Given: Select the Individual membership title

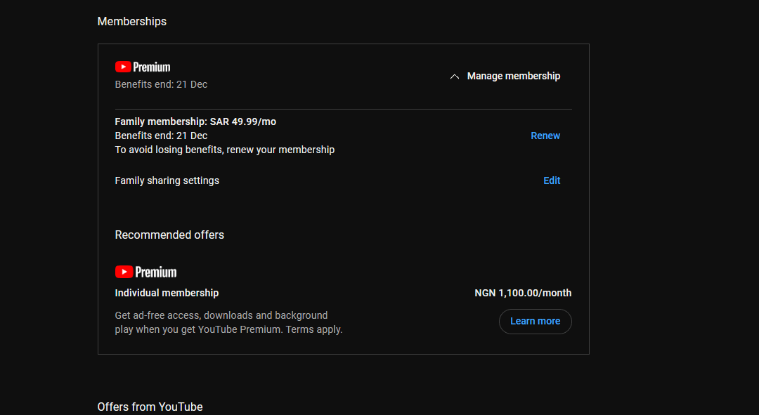Looking at the screenshot, I should (167, 293).
